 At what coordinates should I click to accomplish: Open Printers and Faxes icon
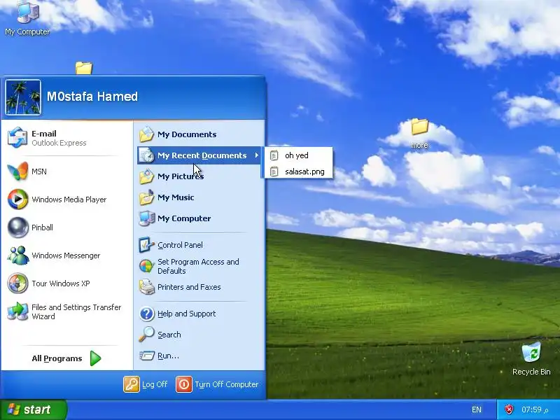pyautogui.click(x=146, y=287)
